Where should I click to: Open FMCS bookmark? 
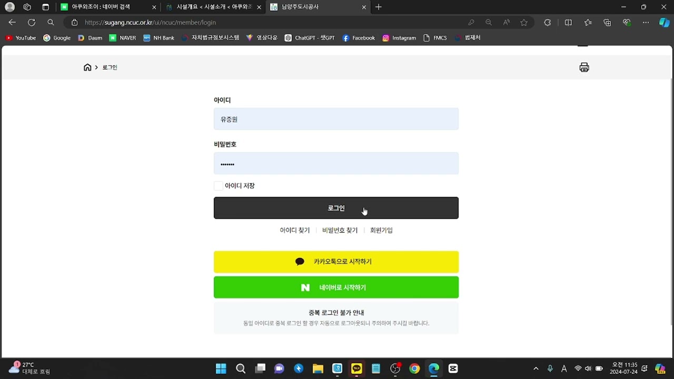pos(435,38)
